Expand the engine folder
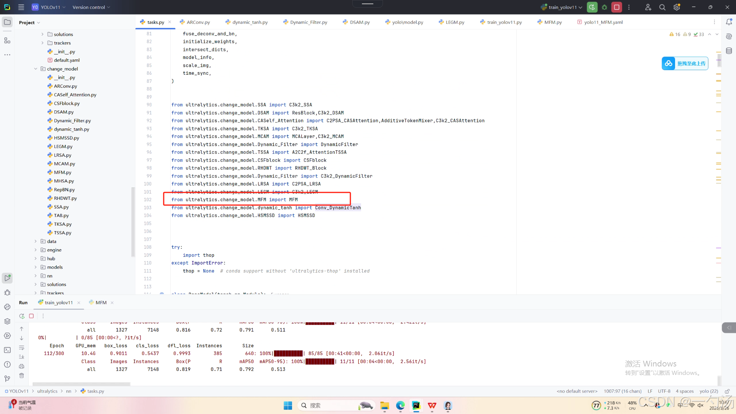The width and height of the screenshot is (736, 414). pyautogui.click(x=36, y=250)
